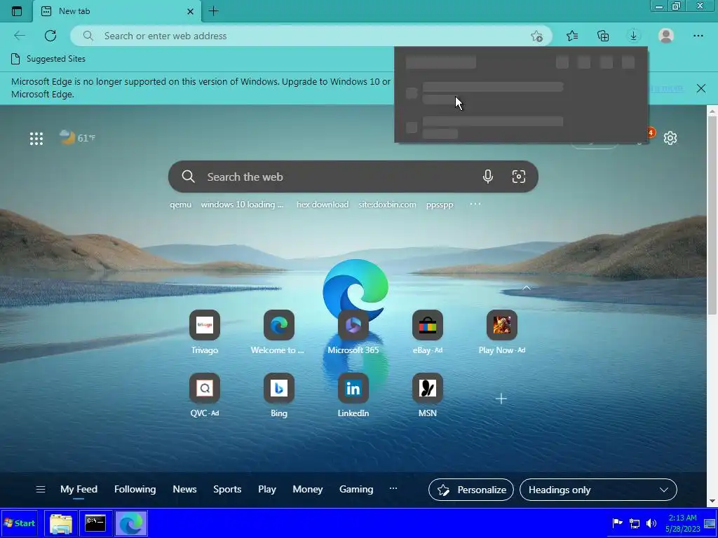Open the eBay ad tile

point(427,333)
